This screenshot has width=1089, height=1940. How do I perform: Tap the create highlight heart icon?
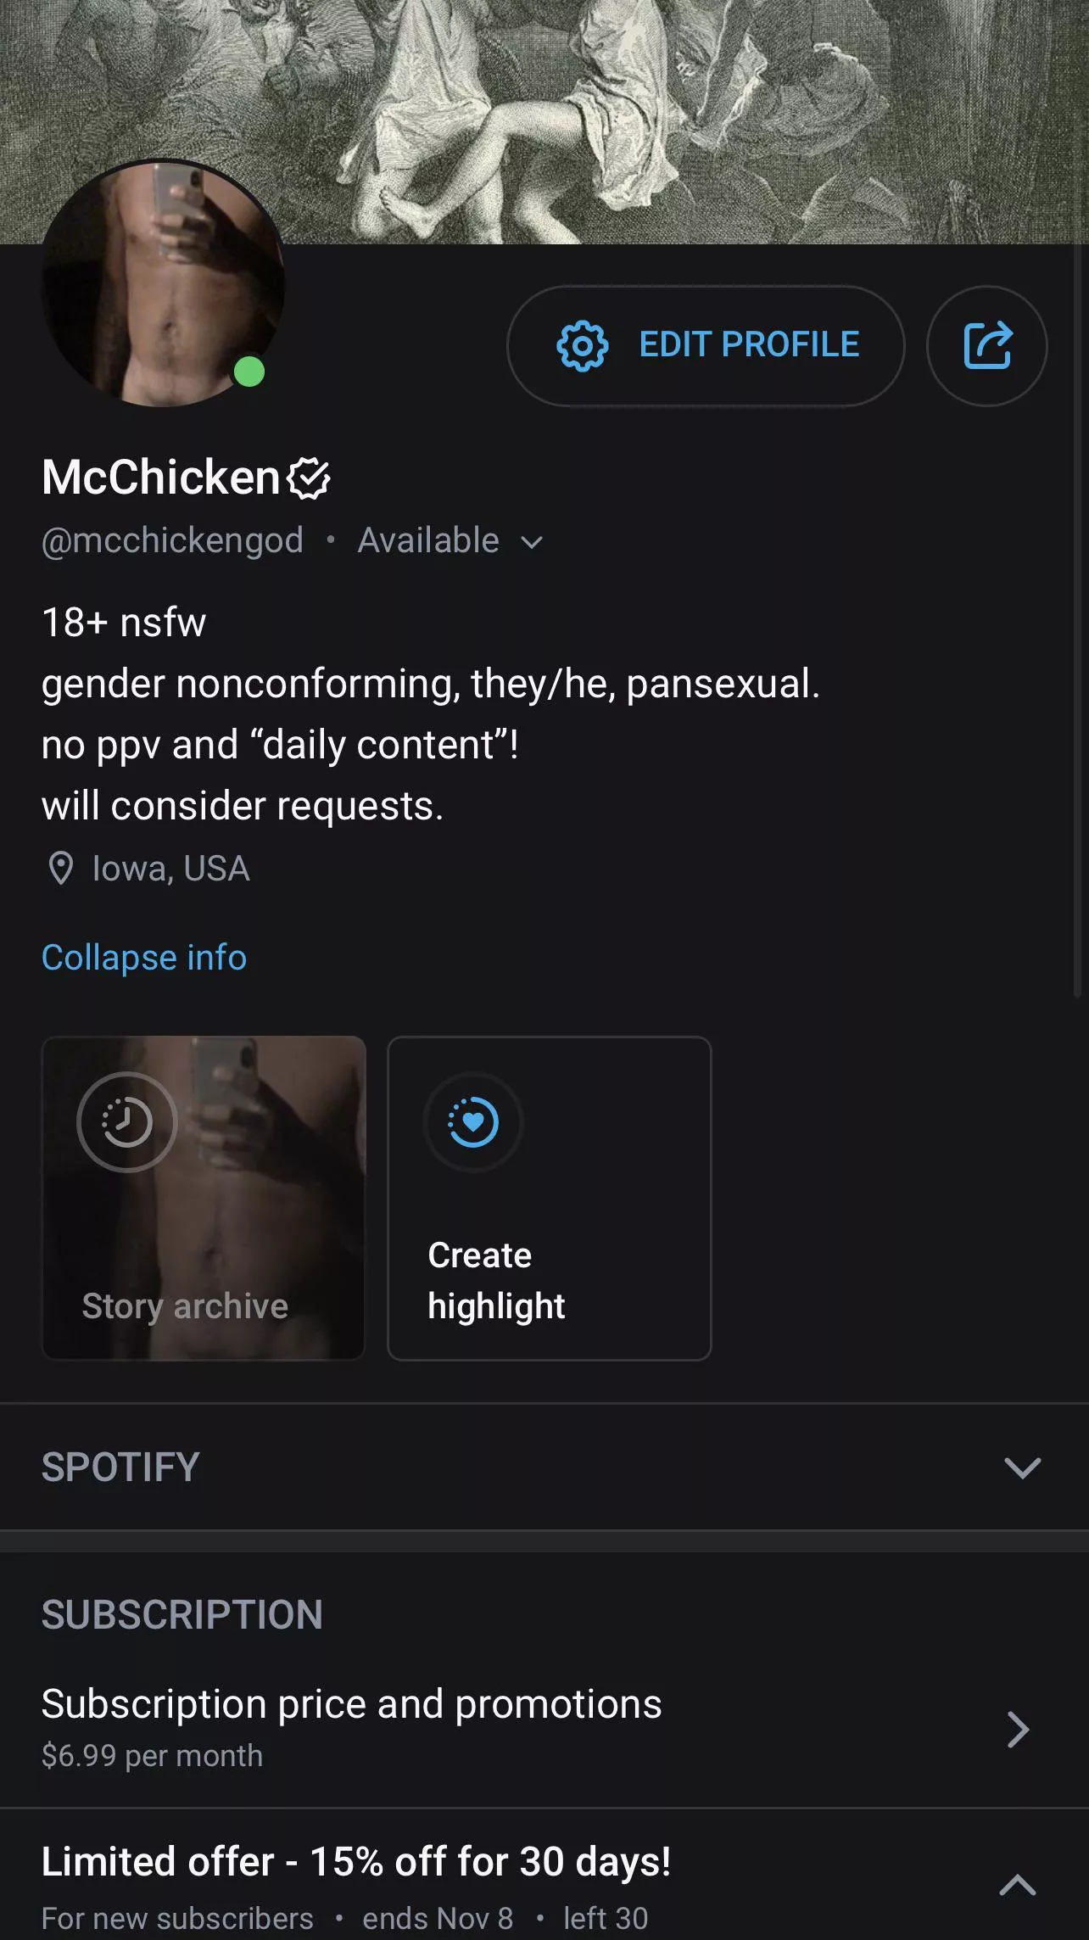pyautogui.click(x=473, y=1122)
